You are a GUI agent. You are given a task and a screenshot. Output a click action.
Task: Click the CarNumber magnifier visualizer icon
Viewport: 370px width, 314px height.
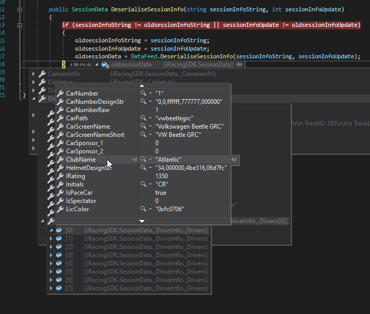point(143,93)
